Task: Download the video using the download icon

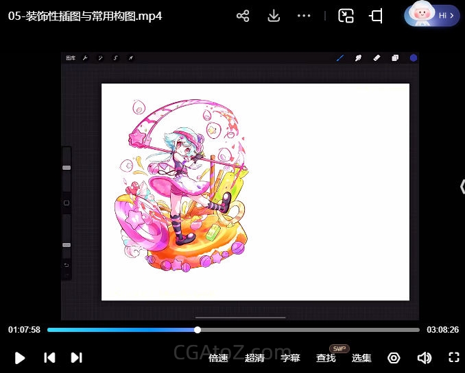Action: [x=274, y=16]
